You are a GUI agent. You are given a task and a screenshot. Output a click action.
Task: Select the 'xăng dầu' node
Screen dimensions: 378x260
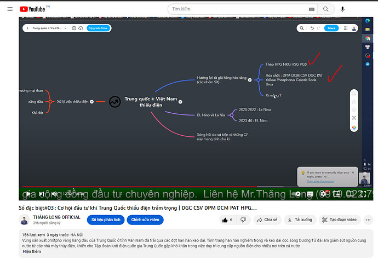click(x=36, y=102)
